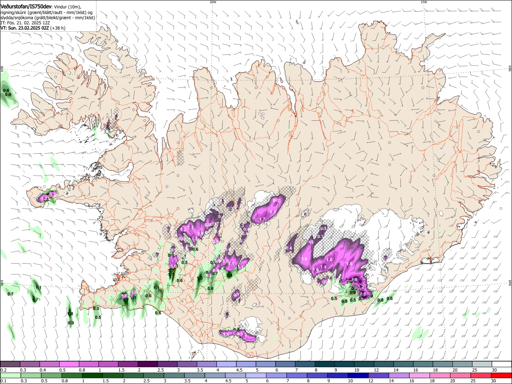Click the 'Vindur (10m)' label
512x384 pixels.
[x=68, y=7]
